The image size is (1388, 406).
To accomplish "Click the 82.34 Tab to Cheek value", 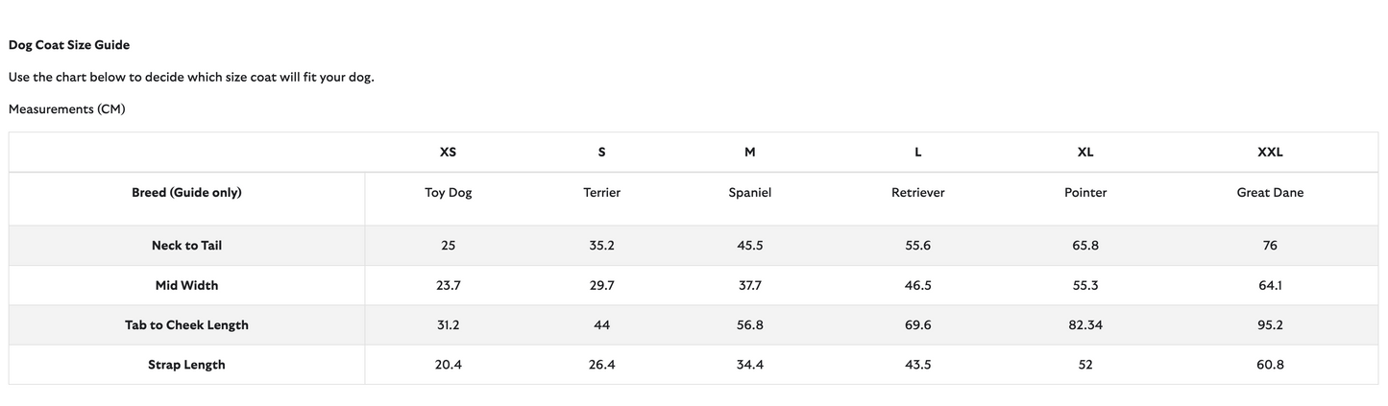I will [1085, 325].
